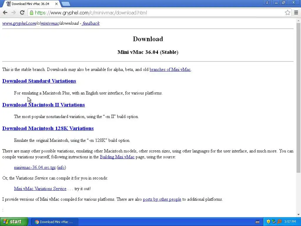The width and height of the screenshot is (301, 226).
Task: Open the www.gryphel.com breadcrumb link
Action: 19,23
